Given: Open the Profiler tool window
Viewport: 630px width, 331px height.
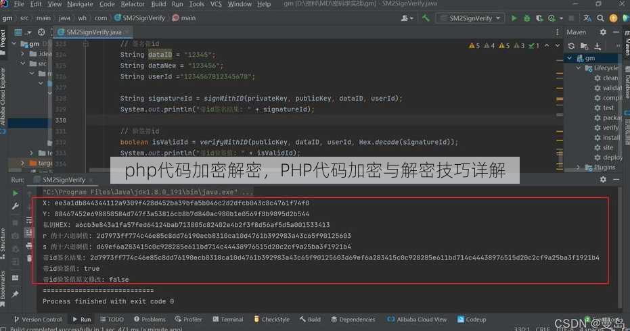Looking at the screenshot, I should click(x=188, y=320).
